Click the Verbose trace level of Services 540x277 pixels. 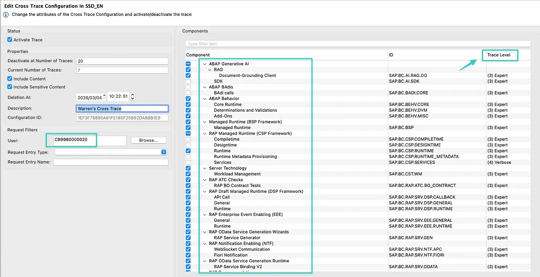click(499, 162)
